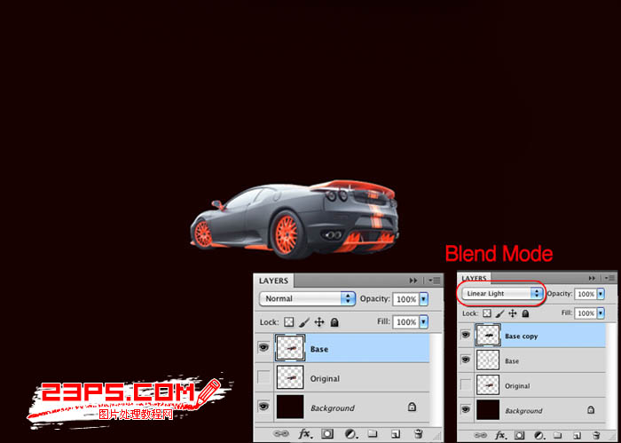Screen dimensions: 621x443
Task: Click the link layers icon in left panel
Action: (x=281, y=434)
